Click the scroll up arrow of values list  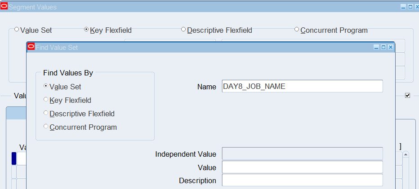pyautogui.click(x=406, y=154)
